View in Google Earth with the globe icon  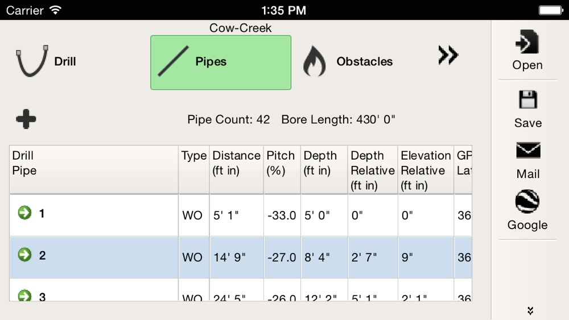tap(527, 210)
